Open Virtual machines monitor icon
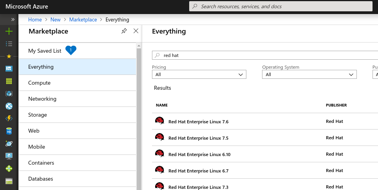This screenshot has width=378, height=190. tap(9, 156)
